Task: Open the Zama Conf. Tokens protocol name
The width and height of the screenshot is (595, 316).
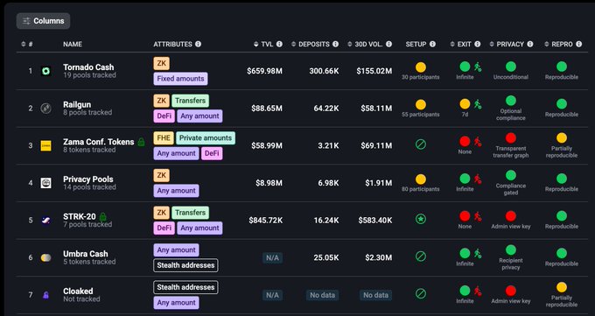Action: (99, 142)
